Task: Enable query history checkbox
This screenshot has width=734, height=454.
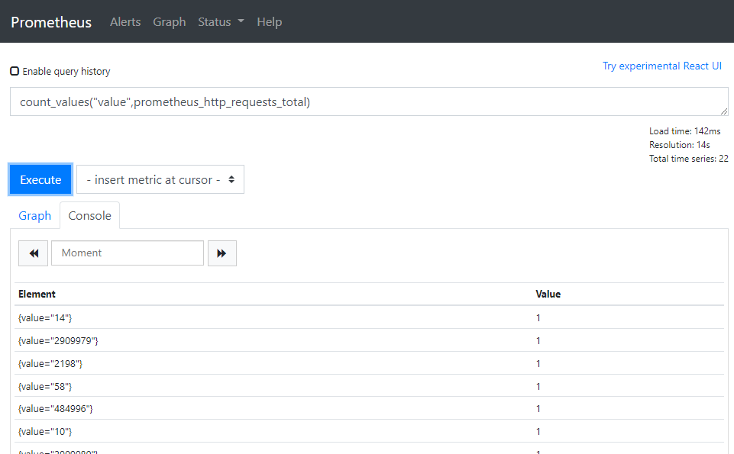Action: click(x=15, y=71)
